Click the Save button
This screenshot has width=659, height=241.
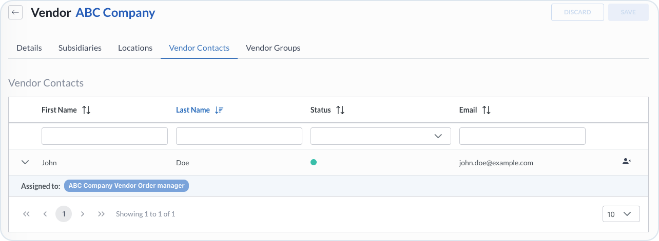[x=628, y=12]
